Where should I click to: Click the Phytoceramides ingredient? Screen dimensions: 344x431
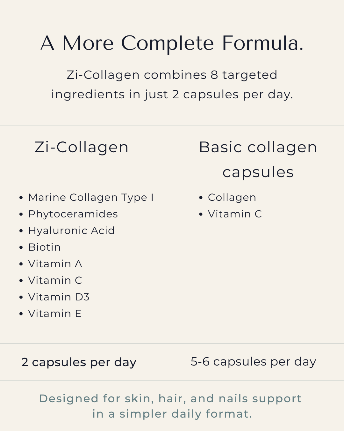73,214
